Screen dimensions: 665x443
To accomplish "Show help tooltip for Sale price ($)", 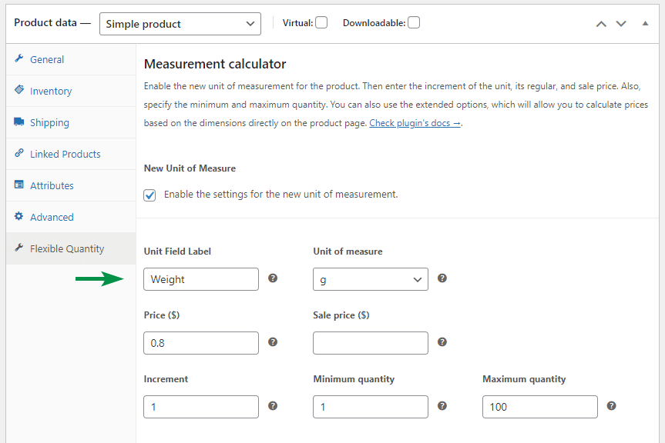I will pos(442,342).
